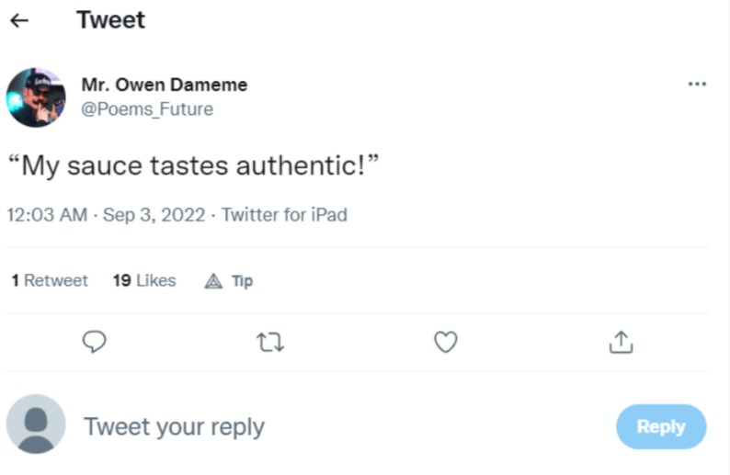The width and height of the screenshot is (730, 475).
Task: Click the grey default avatar icon
Action: click(x=36, y=424)
